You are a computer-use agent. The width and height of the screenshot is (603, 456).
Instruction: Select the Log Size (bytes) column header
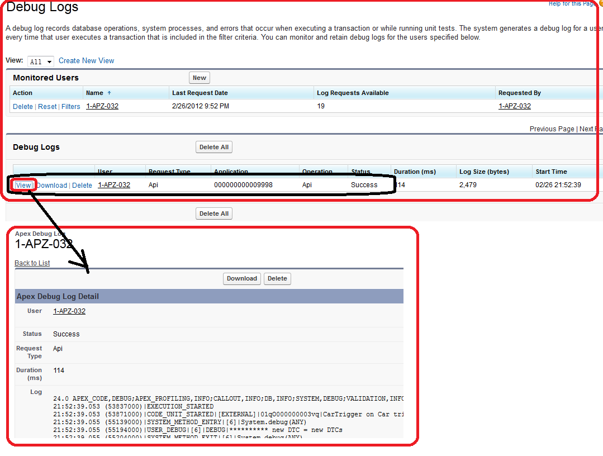[x=484, y=172]
